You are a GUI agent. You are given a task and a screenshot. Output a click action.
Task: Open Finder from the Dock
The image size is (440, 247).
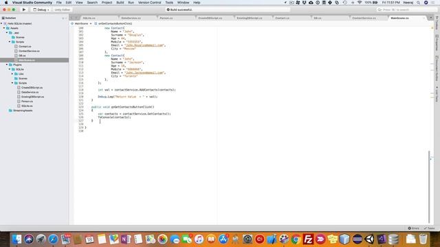[16, 239]
